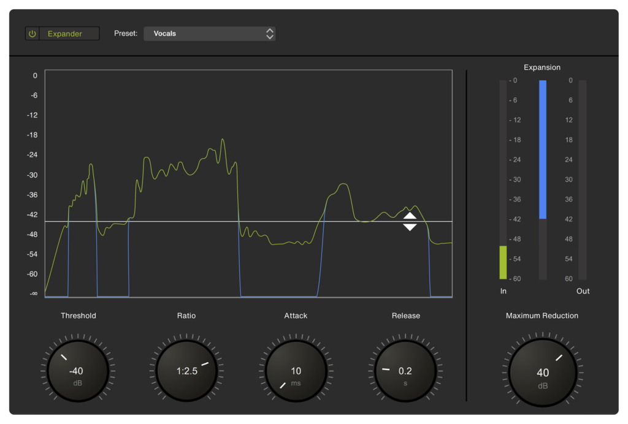This screenshot has height=424, width=628.
Task: Toggle the Expander power button
Action: [32, 34]
